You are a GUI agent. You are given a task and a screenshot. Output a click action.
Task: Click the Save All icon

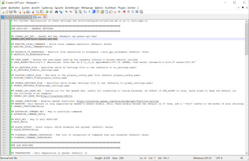15,12
